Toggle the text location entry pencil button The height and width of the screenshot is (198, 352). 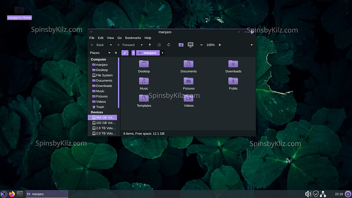tap(125, 53)
